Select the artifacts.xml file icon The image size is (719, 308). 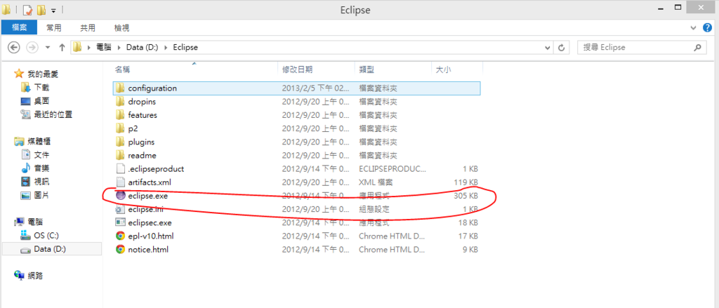pyautogui.click(x=120, y=182)
